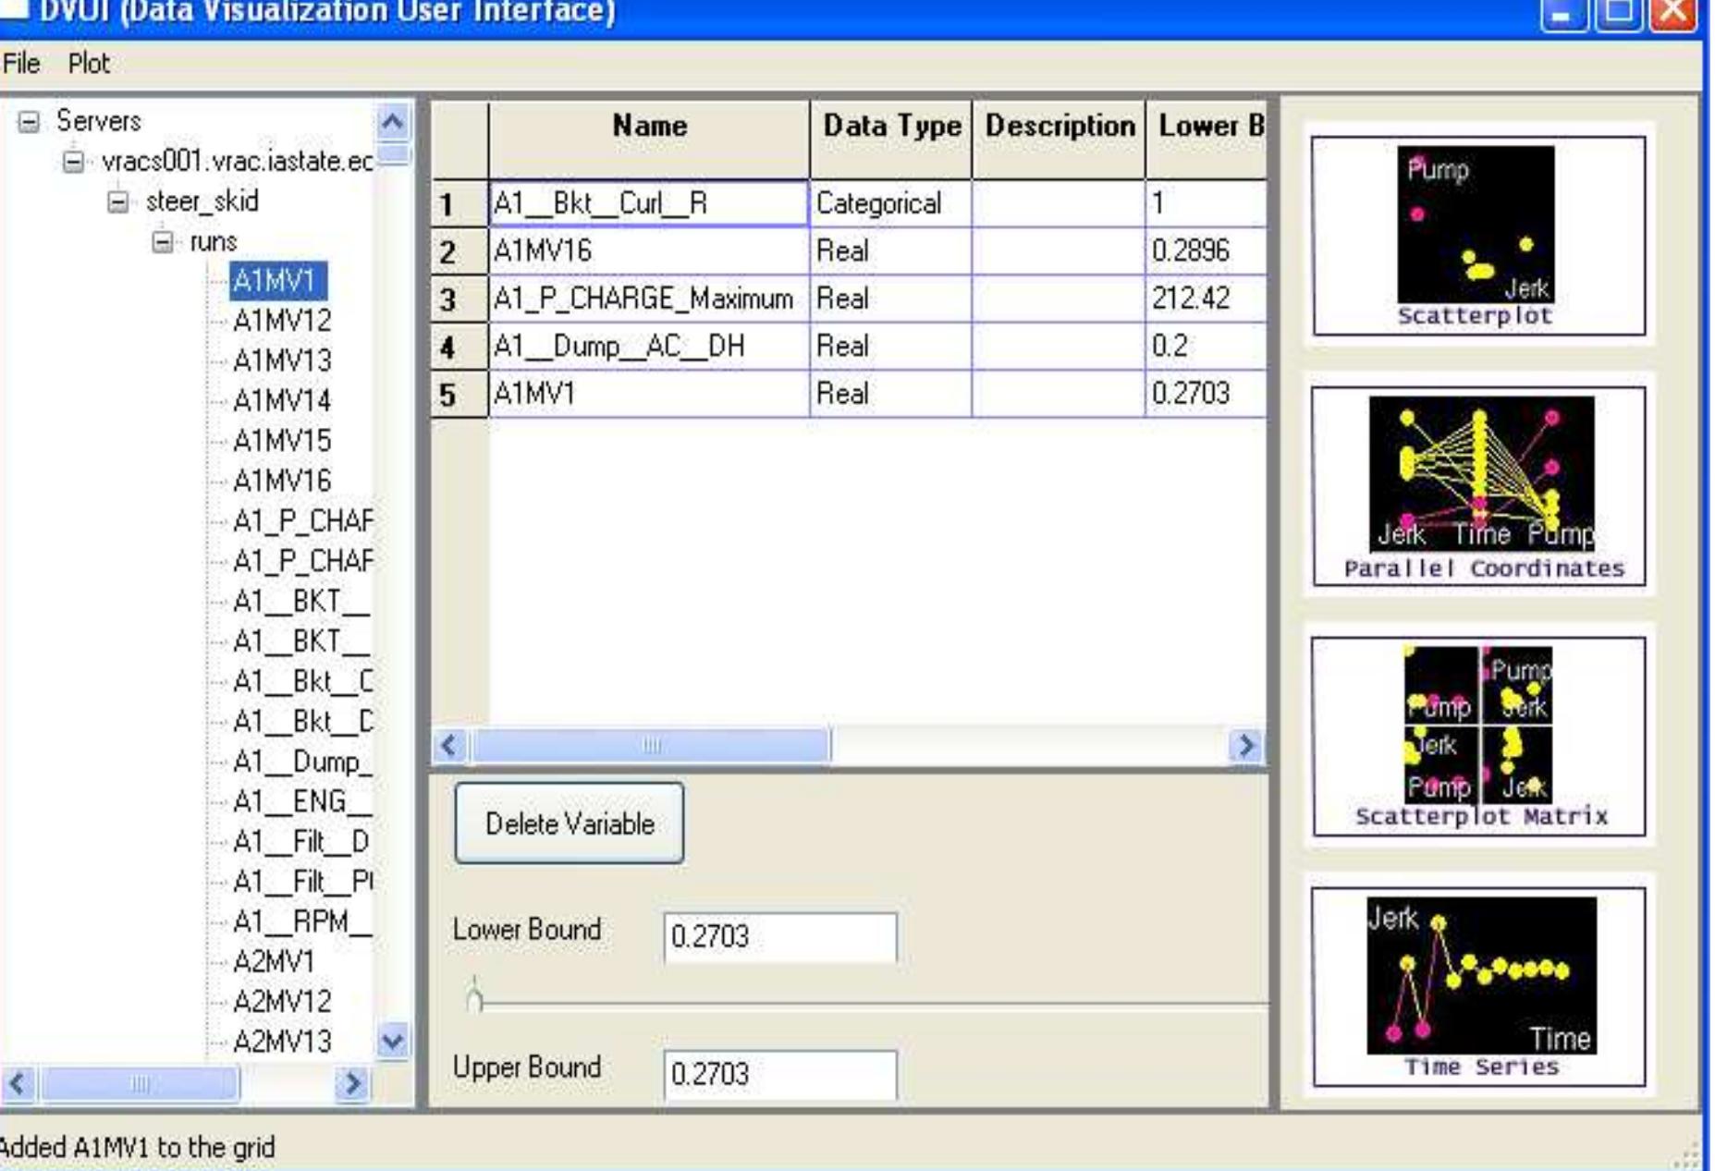The height and width of the screenshot is (1171, 1715).
Task: Select A2MV13 in the tree
Action: [282, 1042]
